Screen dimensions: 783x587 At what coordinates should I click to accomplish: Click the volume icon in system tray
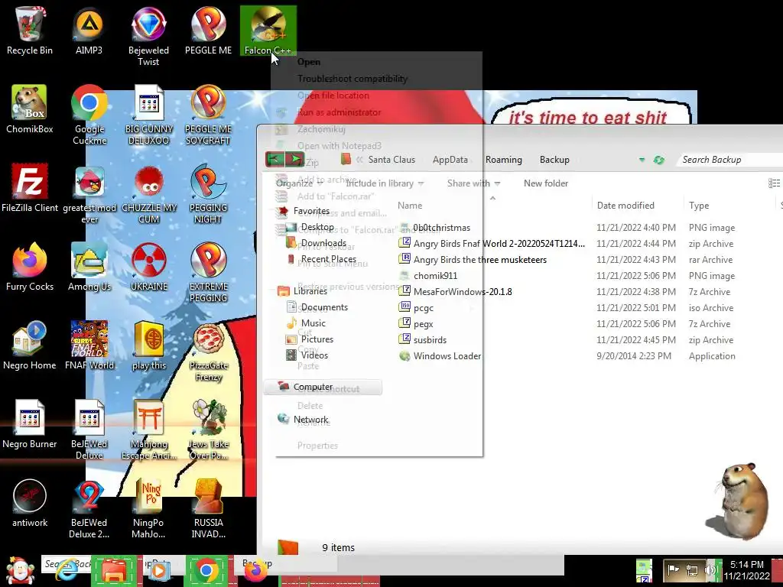(710, 570)
